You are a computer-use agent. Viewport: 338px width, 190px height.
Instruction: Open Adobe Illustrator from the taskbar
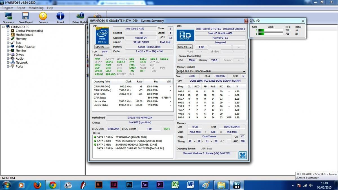(99, 185)
